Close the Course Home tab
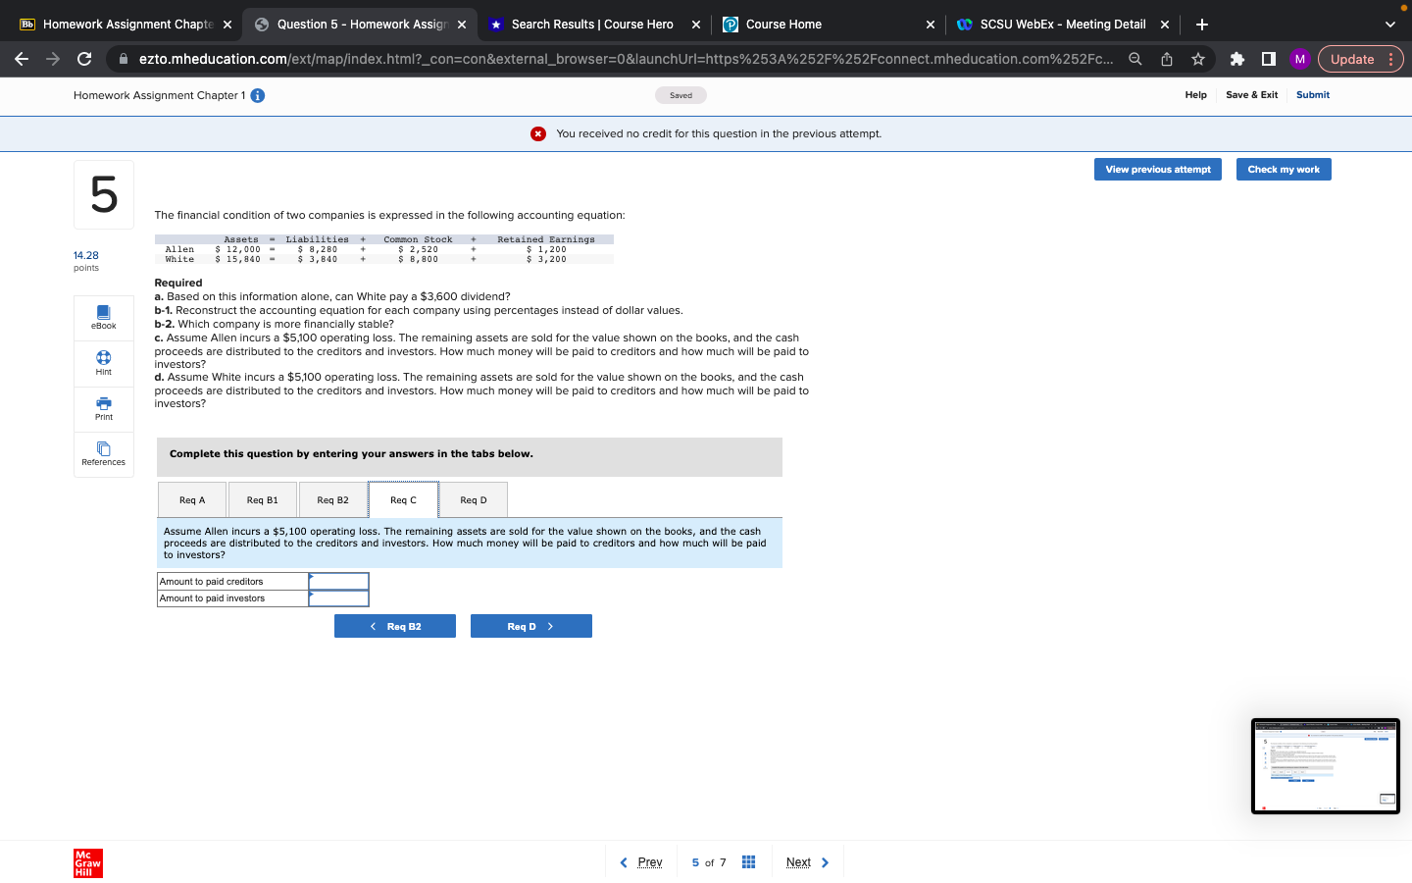This screenshot has width=1412, height=883. pos(931,25)
